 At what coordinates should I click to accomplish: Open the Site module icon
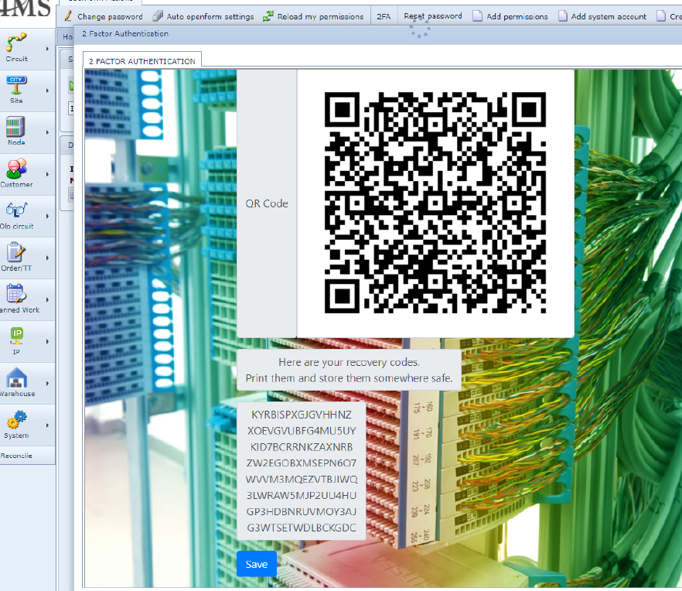tap(16, 84)
